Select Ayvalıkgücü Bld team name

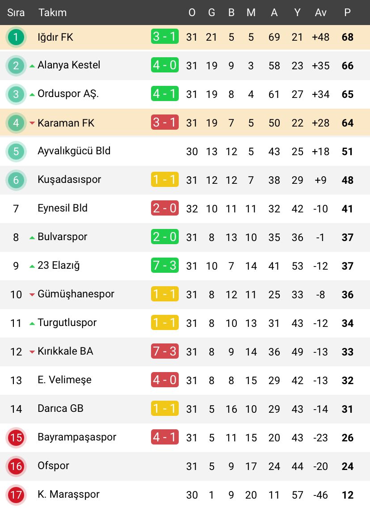(74, 151)
